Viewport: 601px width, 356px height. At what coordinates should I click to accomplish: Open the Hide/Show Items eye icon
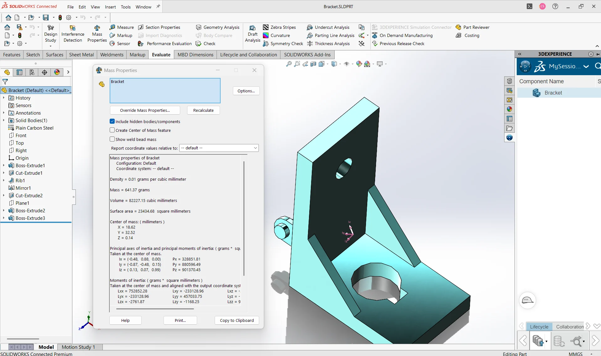pos(346,64)
